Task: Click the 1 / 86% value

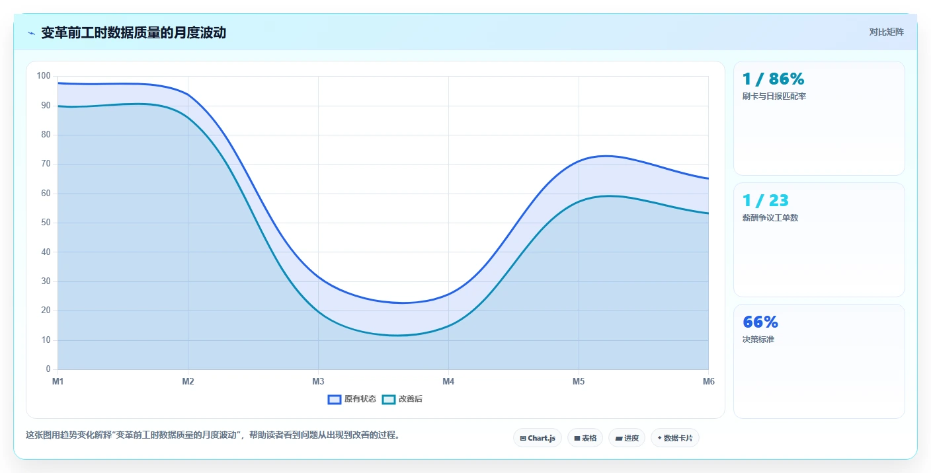Action: pos(774,79)
